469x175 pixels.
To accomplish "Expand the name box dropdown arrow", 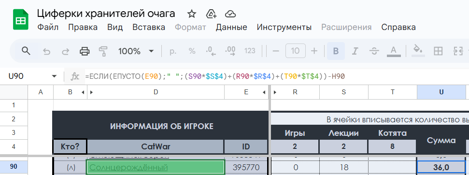I will 54,76.
